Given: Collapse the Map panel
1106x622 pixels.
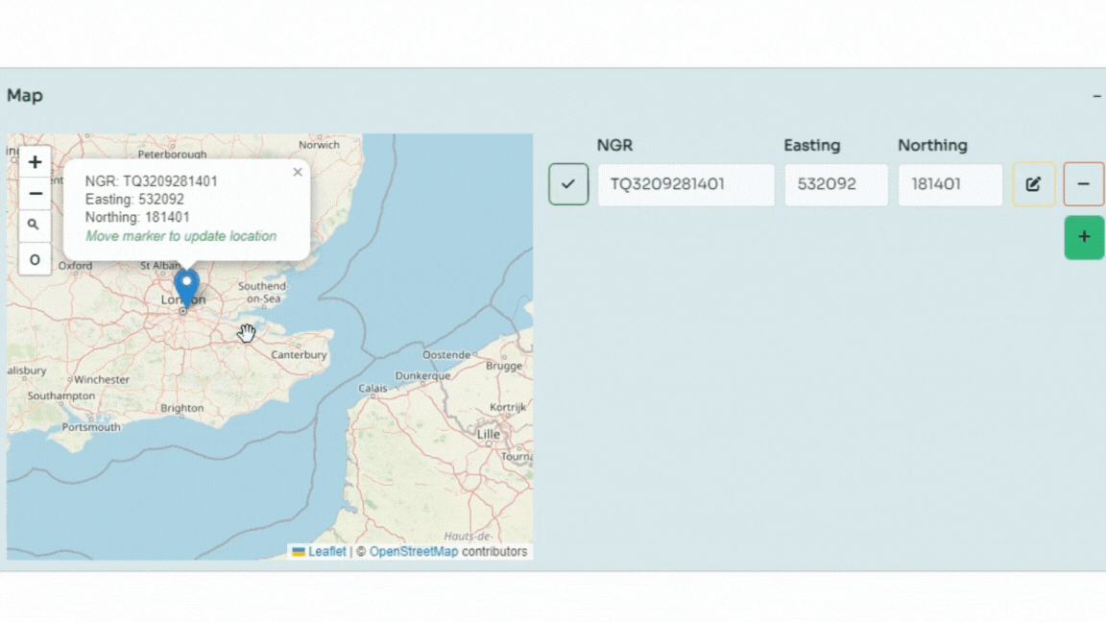Looking at the screenshot, I should coord(1096,96).
